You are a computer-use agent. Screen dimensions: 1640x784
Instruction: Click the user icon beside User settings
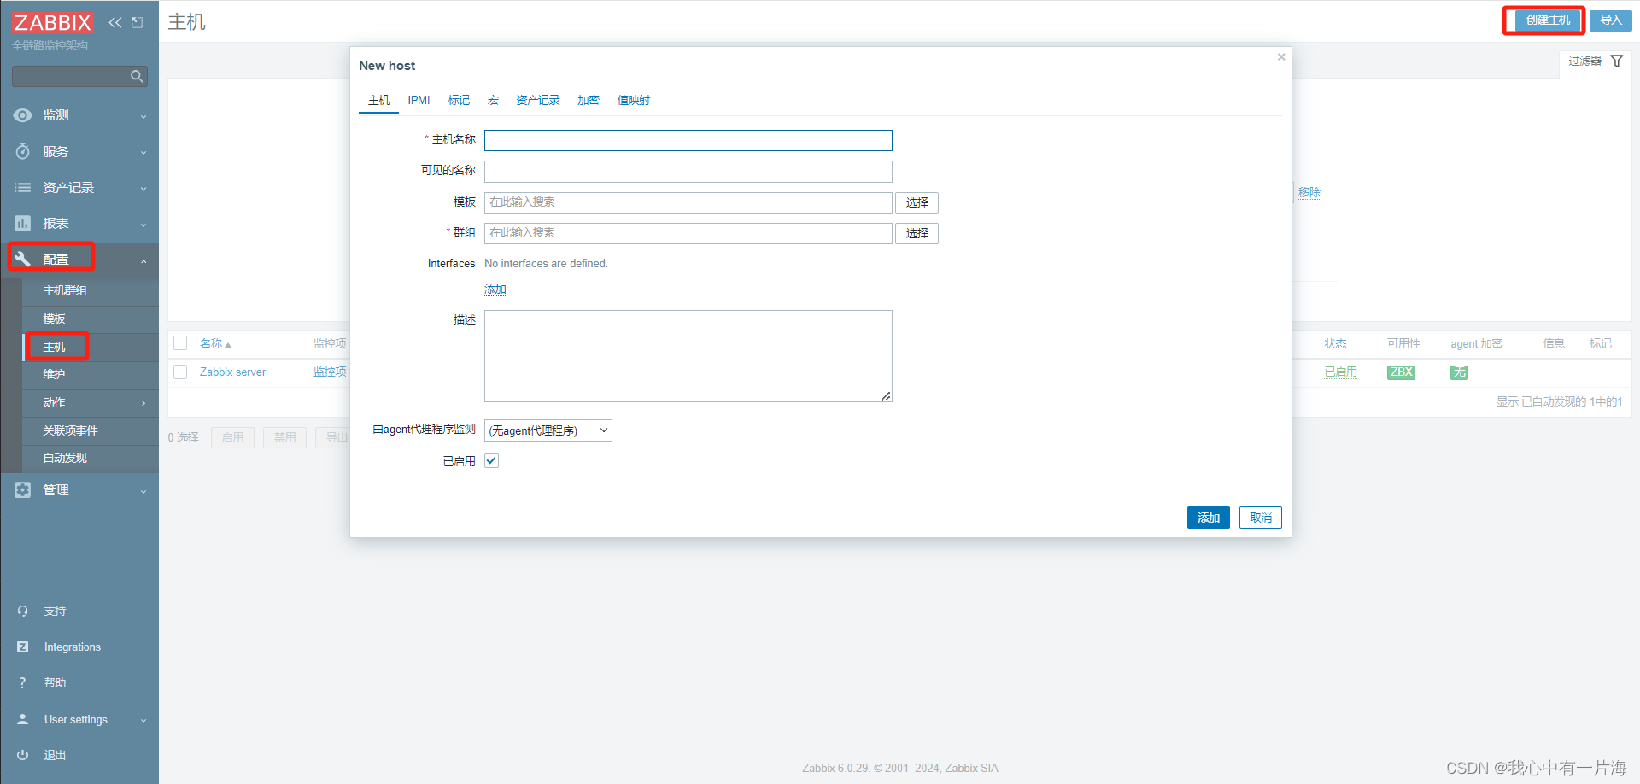point(23,719)
